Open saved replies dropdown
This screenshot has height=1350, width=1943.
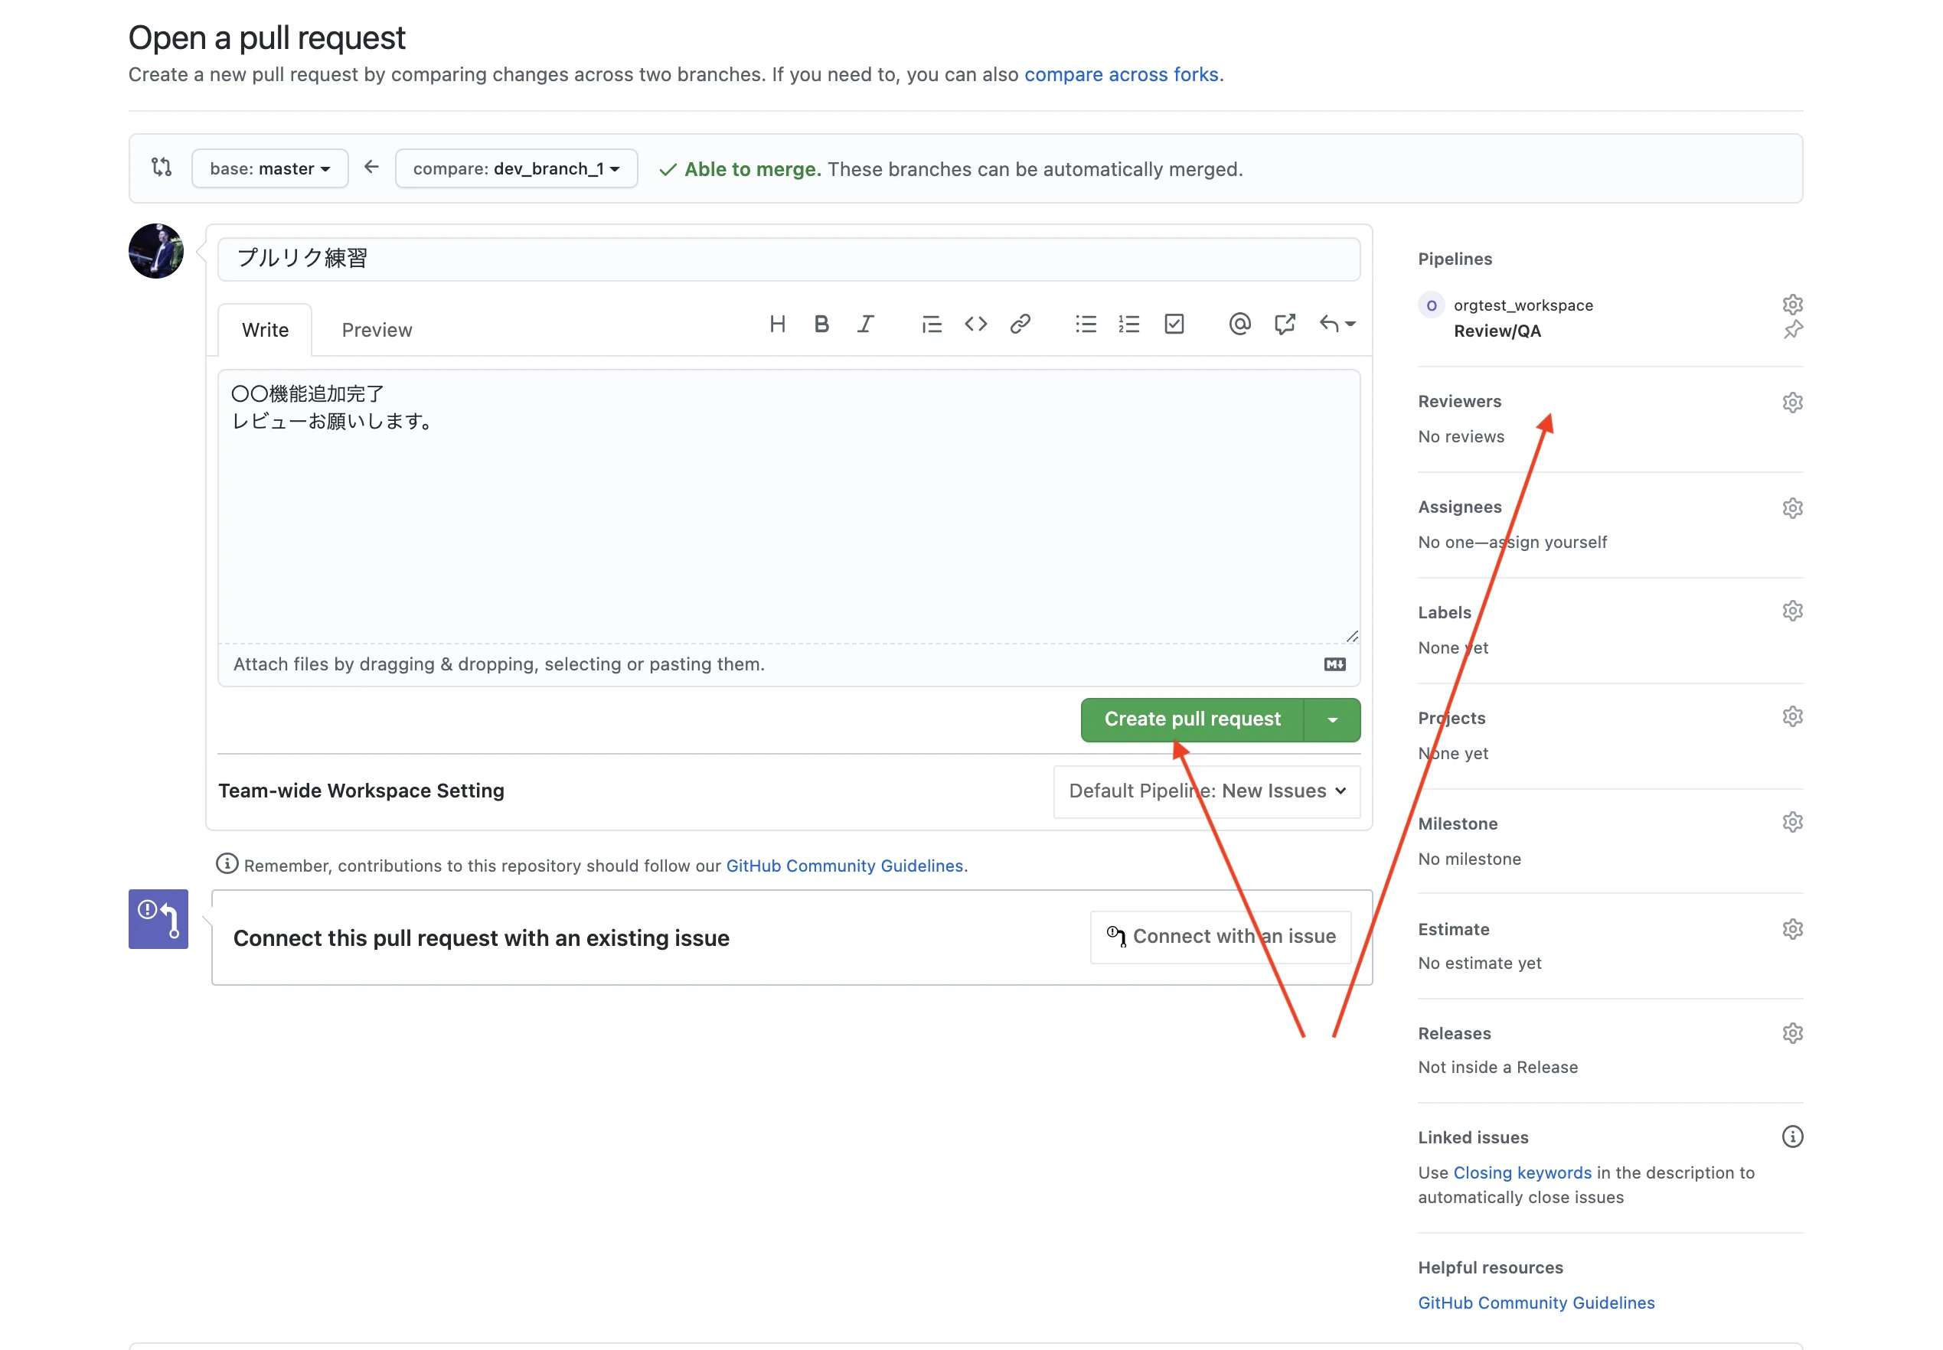pyautogui.click(x=1337, y=324)
